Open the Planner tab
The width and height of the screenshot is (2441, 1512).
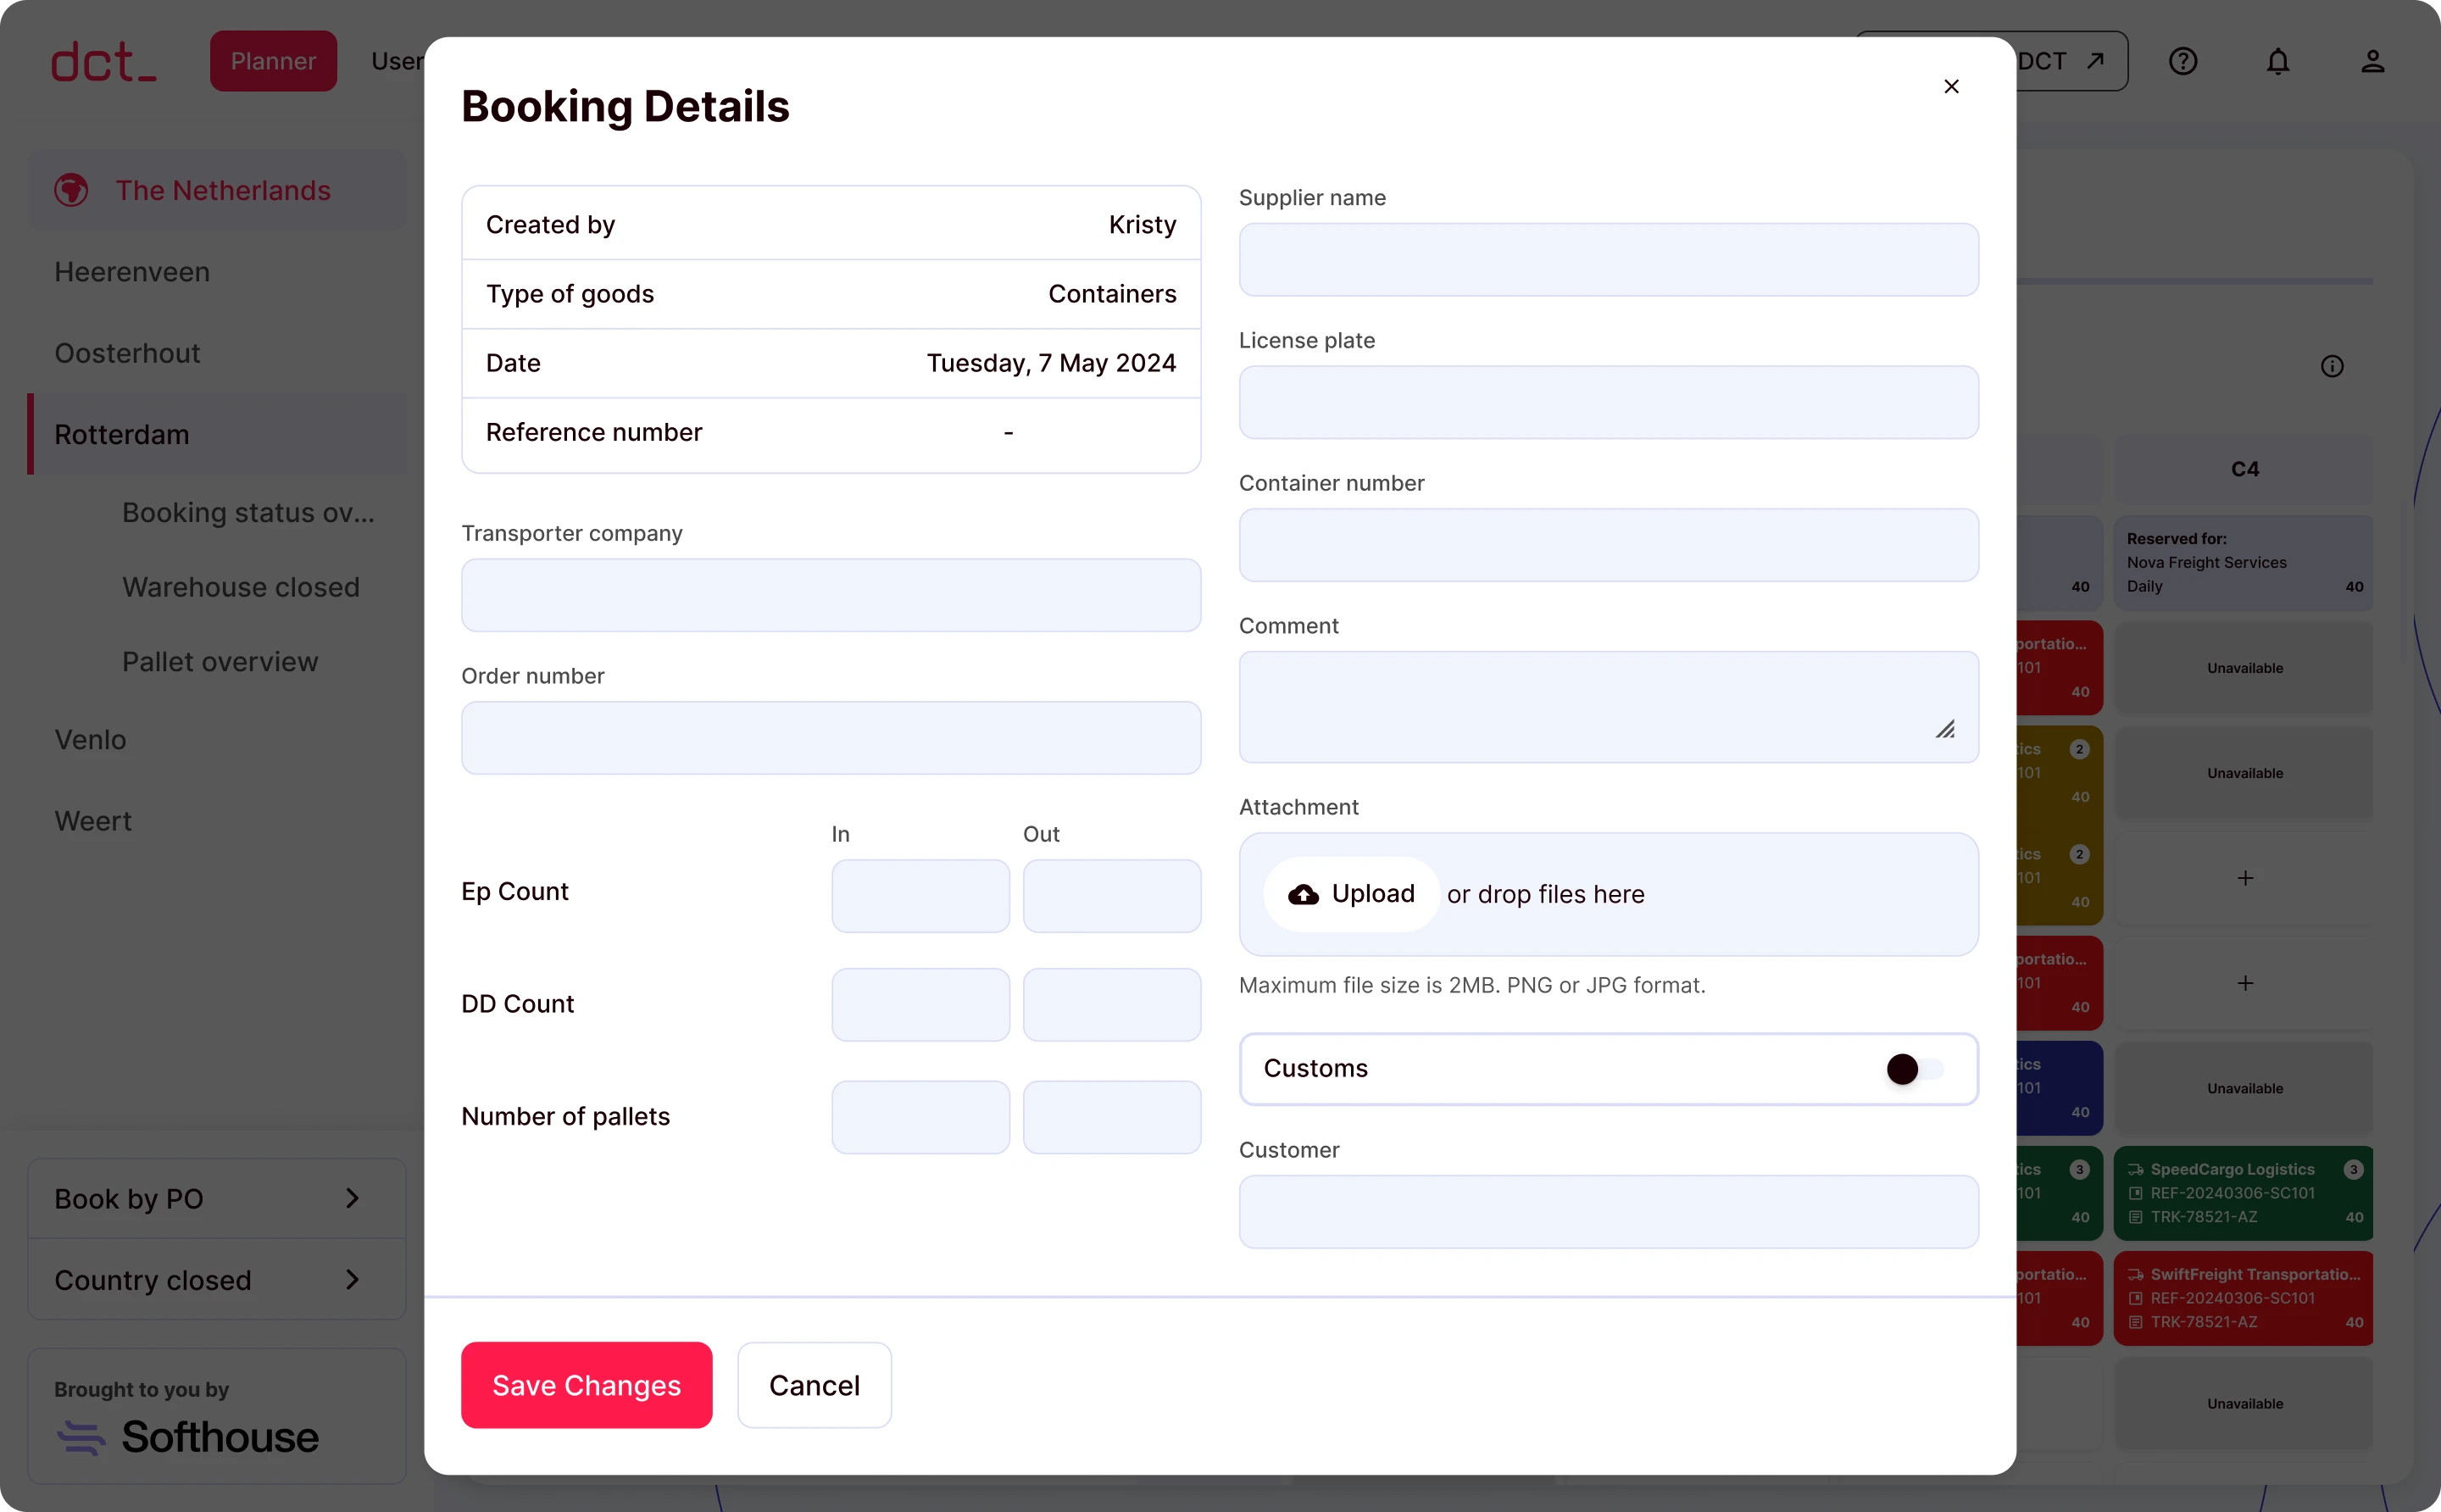(x=273, y=61)
